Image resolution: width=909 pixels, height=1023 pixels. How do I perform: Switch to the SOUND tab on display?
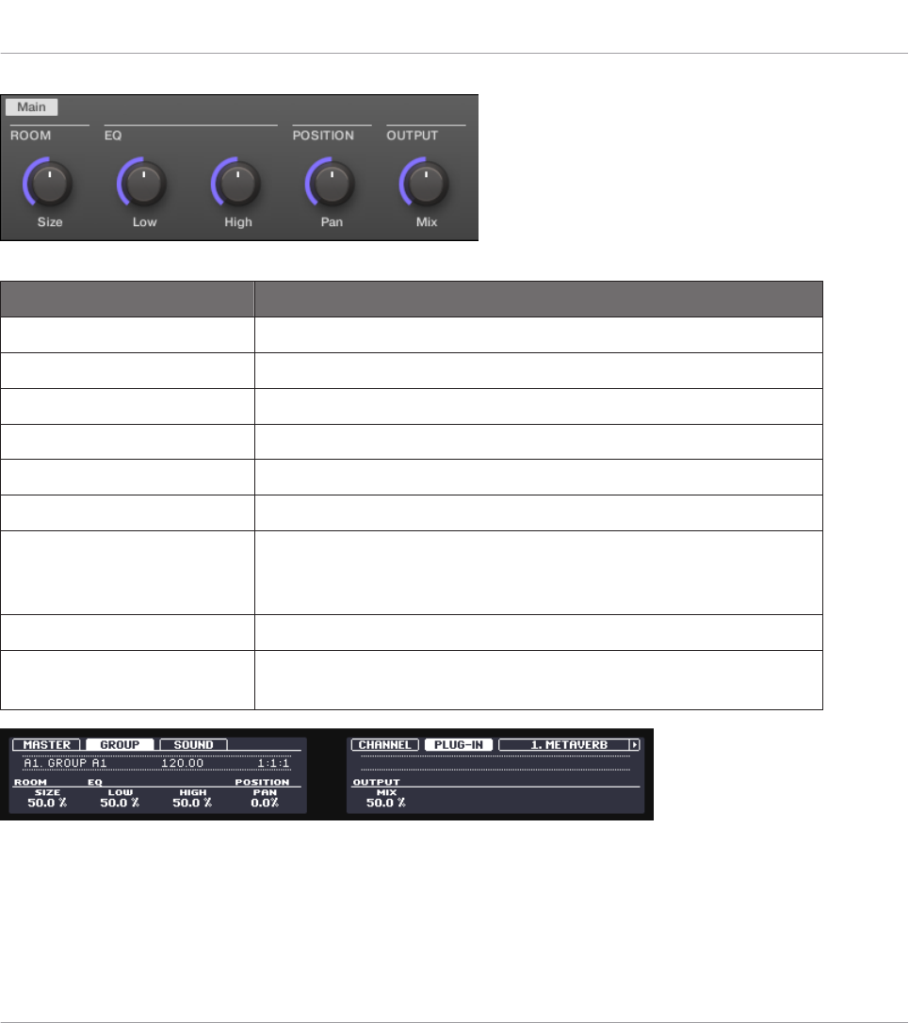pyautogui.click(x=193, y=744)
